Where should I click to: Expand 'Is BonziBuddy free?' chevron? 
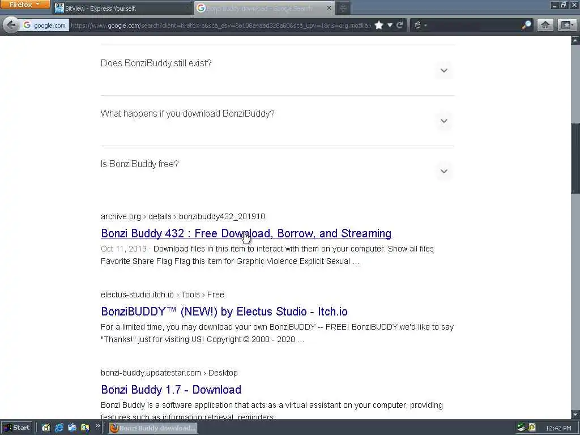tap(444, 171)
